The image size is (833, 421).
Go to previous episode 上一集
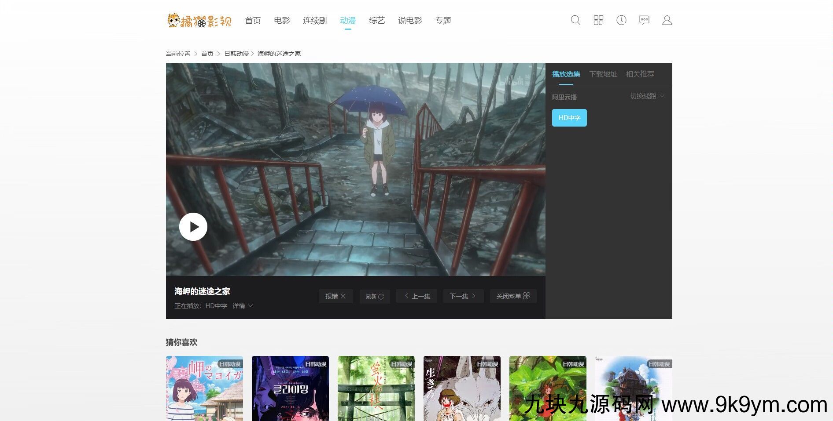click(x=417, y=296)
